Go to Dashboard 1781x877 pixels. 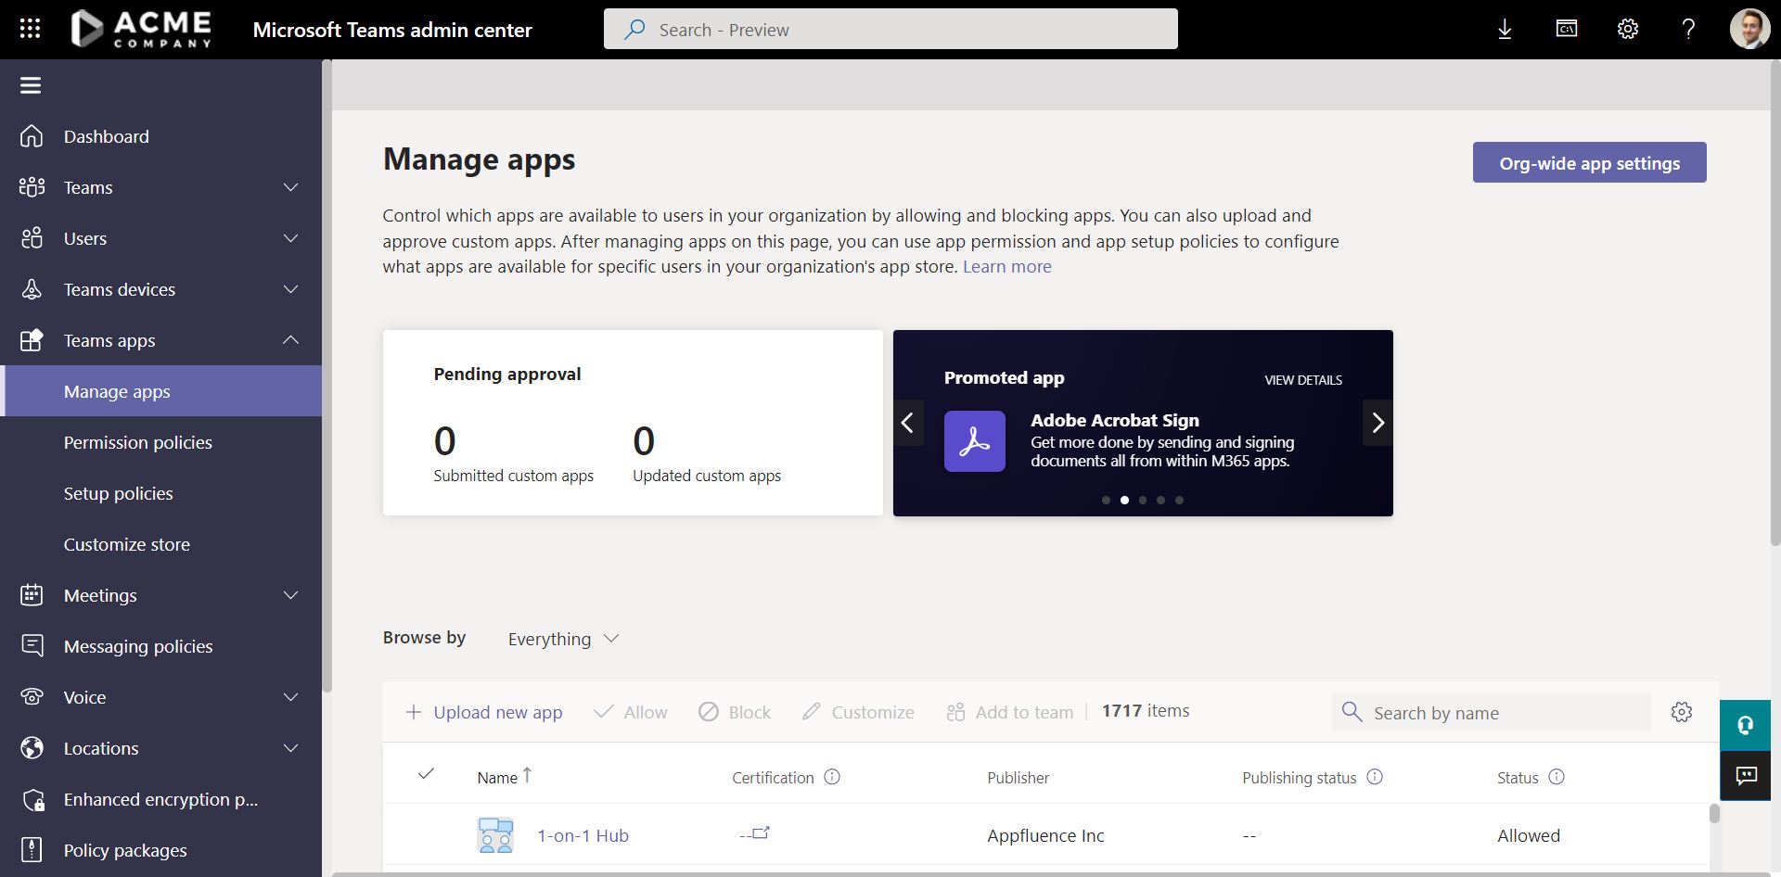pyautogui.click(x=107, y=136)
